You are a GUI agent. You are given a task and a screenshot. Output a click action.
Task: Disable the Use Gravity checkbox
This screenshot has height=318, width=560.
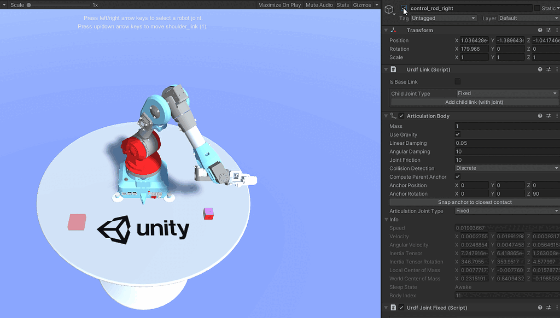coord(458,134)
